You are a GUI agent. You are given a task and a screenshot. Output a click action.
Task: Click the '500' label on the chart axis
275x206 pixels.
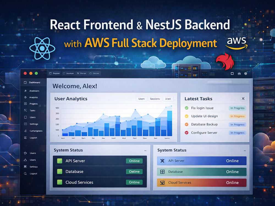pyautogui.click(x=57, y=108)
